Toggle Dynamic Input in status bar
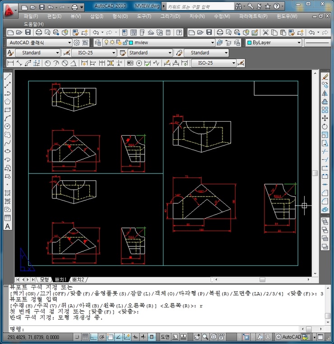 tap(135, 337)
